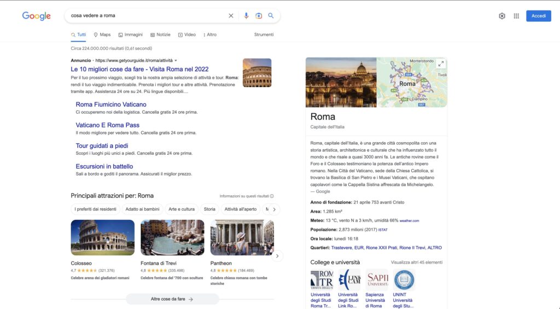Open the Trastevere quarter link
Viewport: 560px width, 309px height.
click(x=341, y=248)
